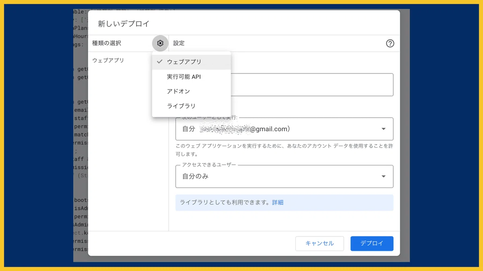The width and height of the screenshot is (483, 271).
Task: Click the 新しいデプロイ dialog title
Action: [124, 24]
